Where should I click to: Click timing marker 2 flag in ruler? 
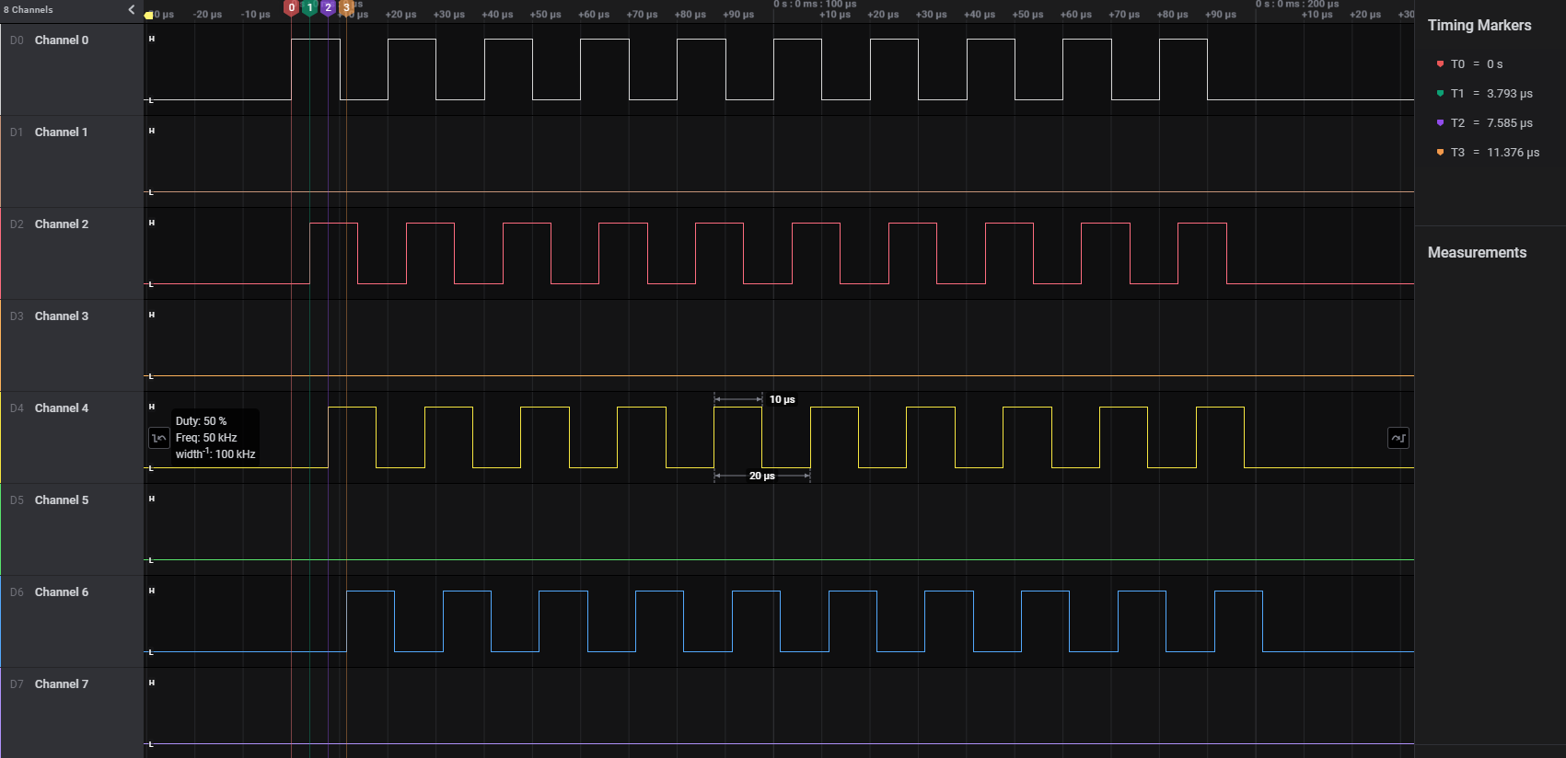(328, 8)
